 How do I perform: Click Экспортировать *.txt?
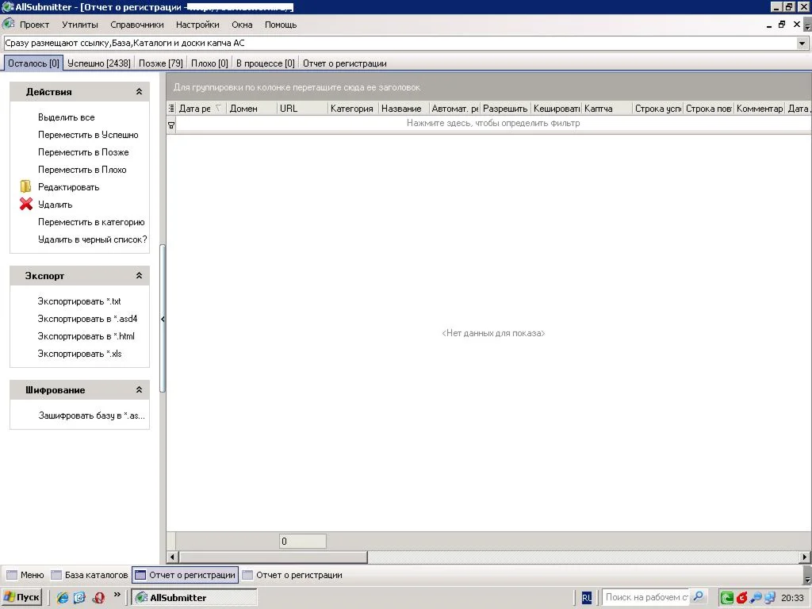[79, 301]
